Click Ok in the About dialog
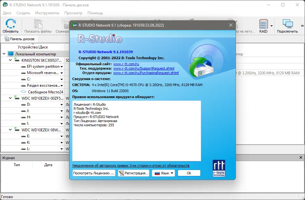305x200 pixels. (189, 173)
